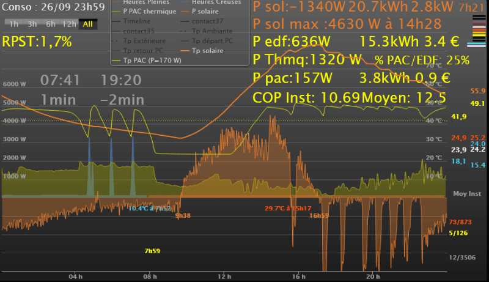The width and height of the screenshot is (489, 282).
Task: Toggle Tp départ PC legend item
Action: pyautogui.click(x=212, y=40)
